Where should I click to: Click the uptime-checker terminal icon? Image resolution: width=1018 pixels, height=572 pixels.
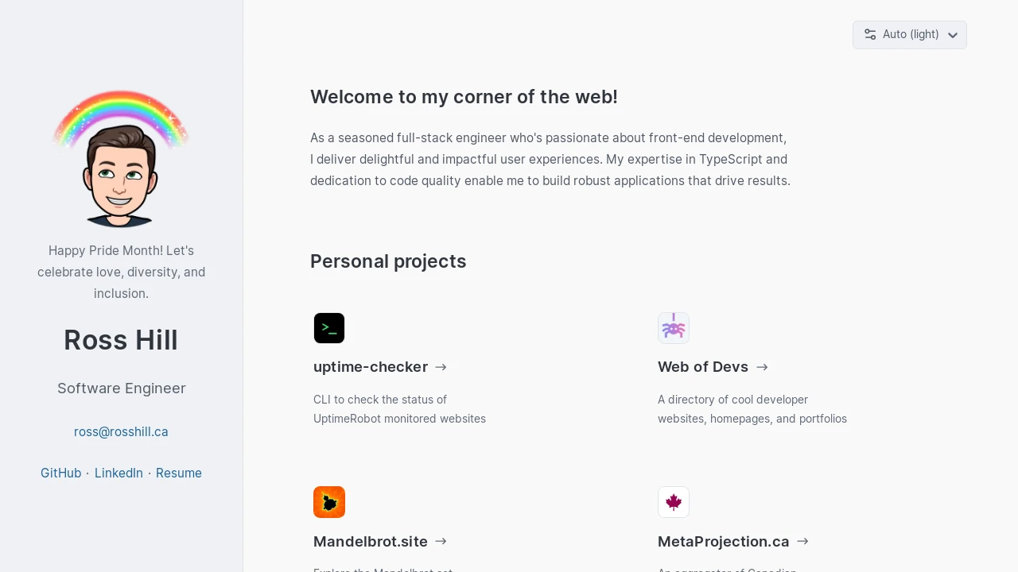(329, 328)
